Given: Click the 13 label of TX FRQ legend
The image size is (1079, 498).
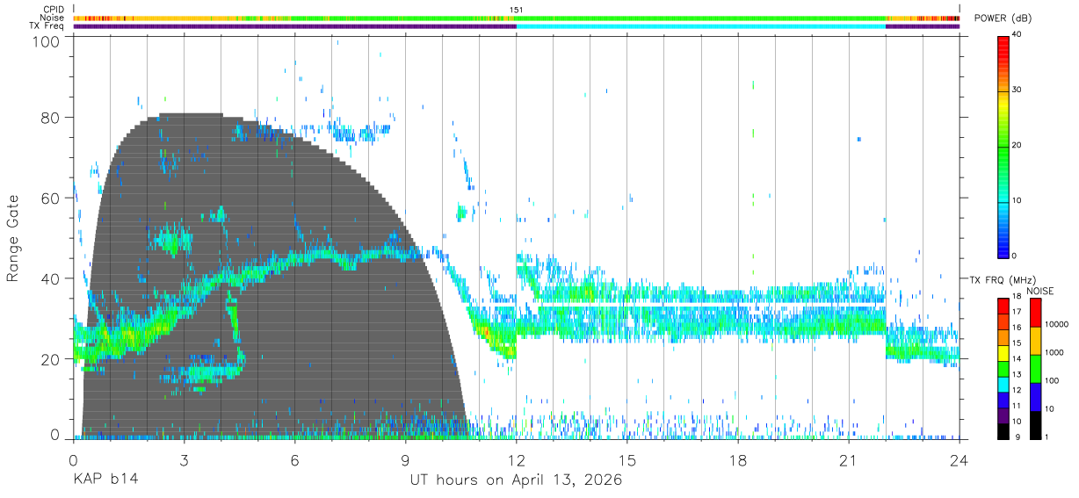Looking at the screenshot, I should click(1017, 374).
